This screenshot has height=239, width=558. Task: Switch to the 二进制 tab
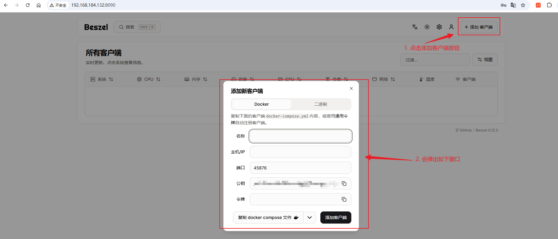321,104
